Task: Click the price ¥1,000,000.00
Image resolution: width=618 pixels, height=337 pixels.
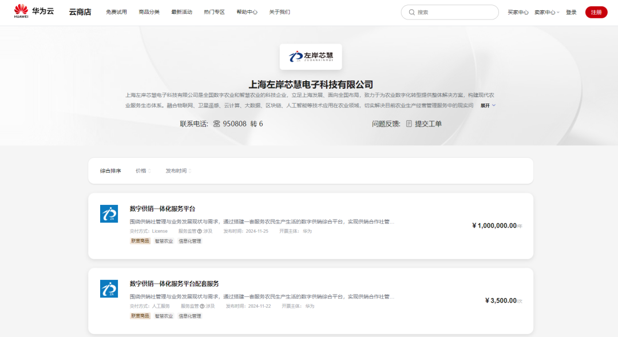Action: 494,225
